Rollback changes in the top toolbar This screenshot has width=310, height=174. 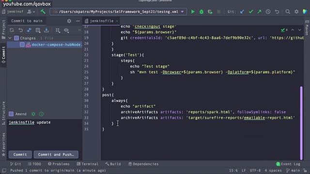[277, 12]
